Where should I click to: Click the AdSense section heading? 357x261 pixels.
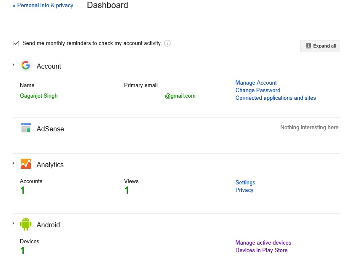pyautogui.click(x=50, y=129)
